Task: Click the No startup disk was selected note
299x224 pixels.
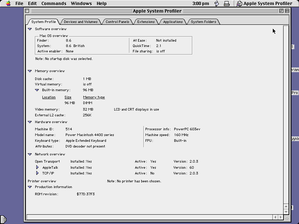Action: click(64, 59)
